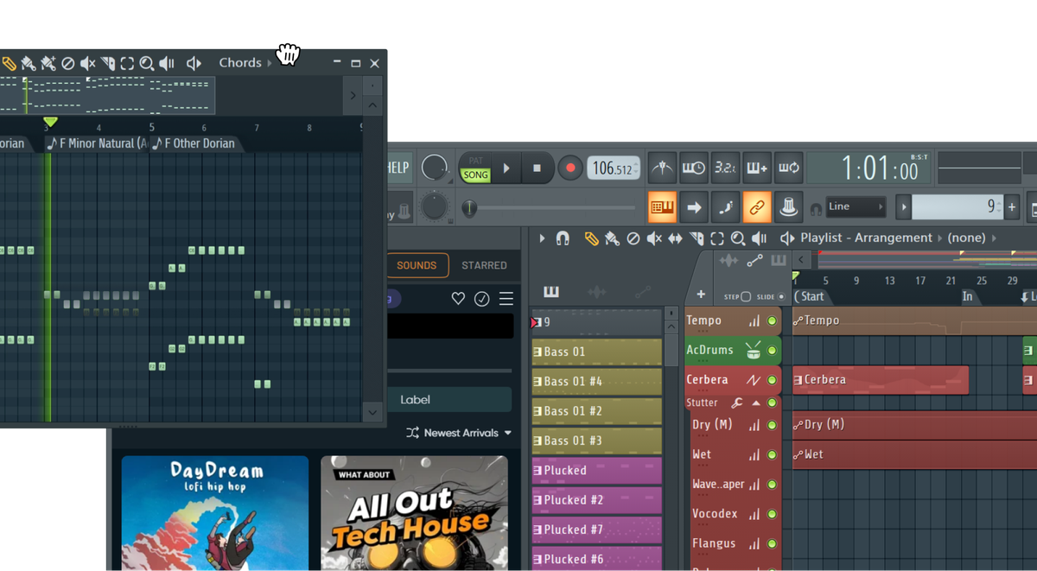Toggle the metronome icon
This screenshot has width=1037, height=571.
pos(662,168)
